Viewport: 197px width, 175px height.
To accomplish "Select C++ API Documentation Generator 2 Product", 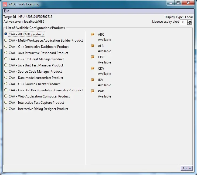I will click(6, 90).
